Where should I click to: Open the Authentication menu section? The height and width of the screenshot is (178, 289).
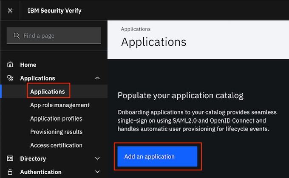pyautogui.click(x=41, y=172)
